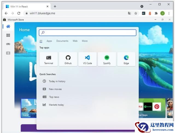Open the Luca movie thumbnail
This screenshot has height=133, width=175.
tap(28, 108)
